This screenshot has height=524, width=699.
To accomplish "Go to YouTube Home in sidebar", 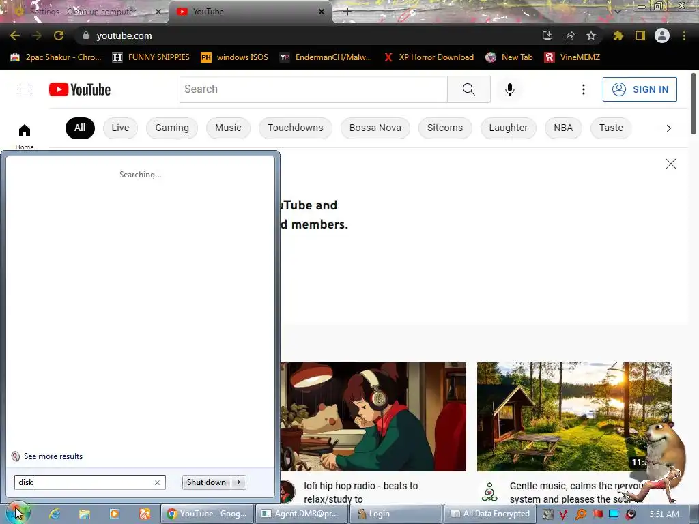I will (25, 136).
